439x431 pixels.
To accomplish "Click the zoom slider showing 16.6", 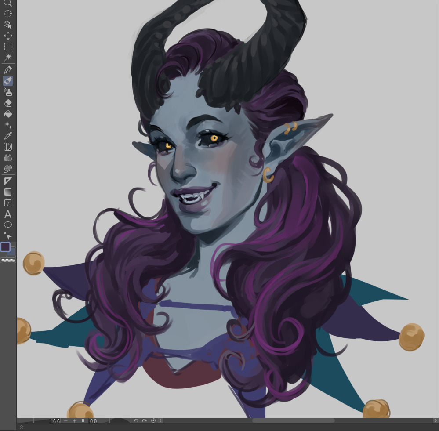I will pyautogui.click(x=39, y=420).
